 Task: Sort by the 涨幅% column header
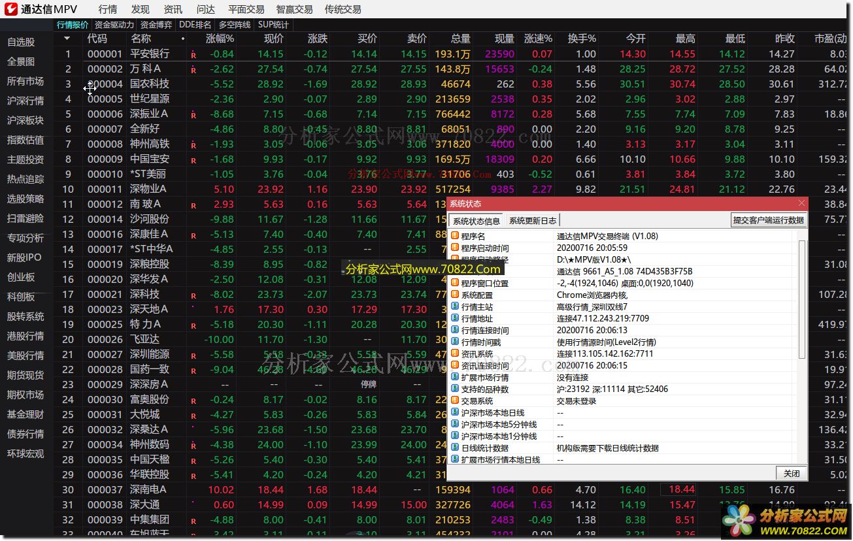tap(220, 39)
